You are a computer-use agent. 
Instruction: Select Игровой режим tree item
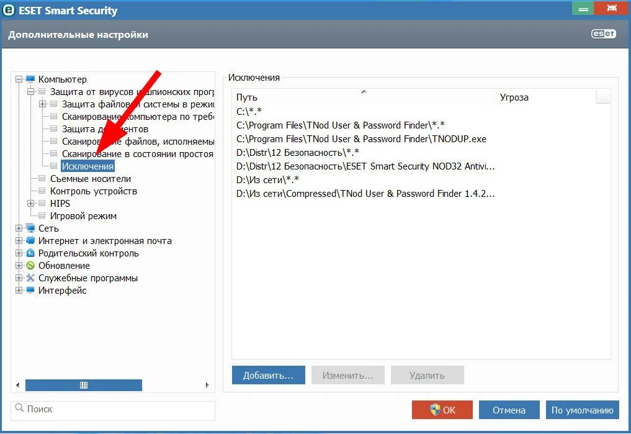point(83,216)
